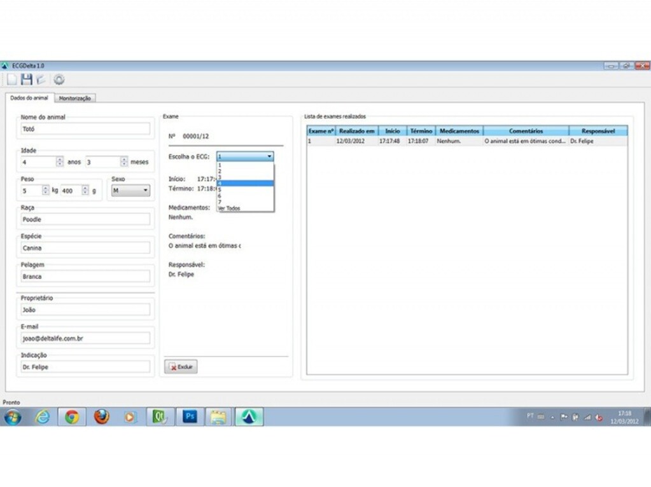
Task: Switch to the Monitorização tab
Action: click(75, 98)
